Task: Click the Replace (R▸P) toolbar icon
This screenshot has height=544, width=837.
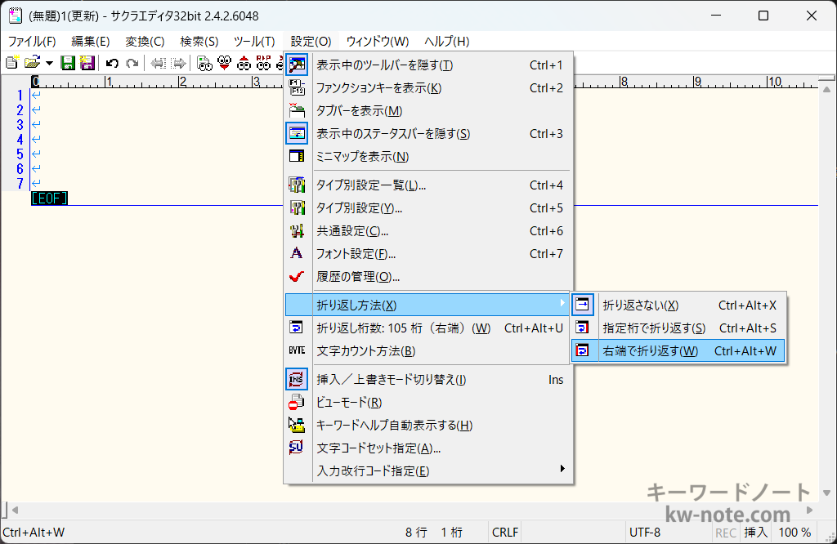Action: pyautogui.click(x=263, y=63)
